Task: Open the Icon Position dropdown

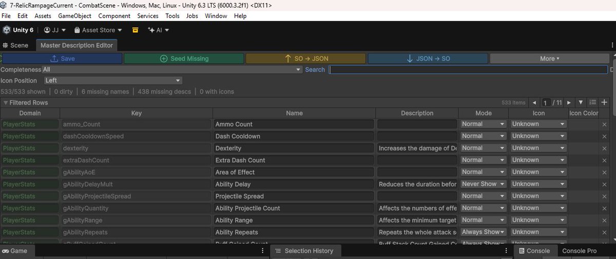Action: pyautogui.click(x=113, y=80)
